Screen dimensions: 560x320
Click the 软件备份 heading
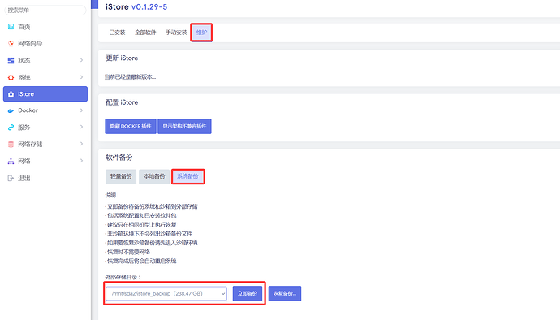[x=119, y=158]
